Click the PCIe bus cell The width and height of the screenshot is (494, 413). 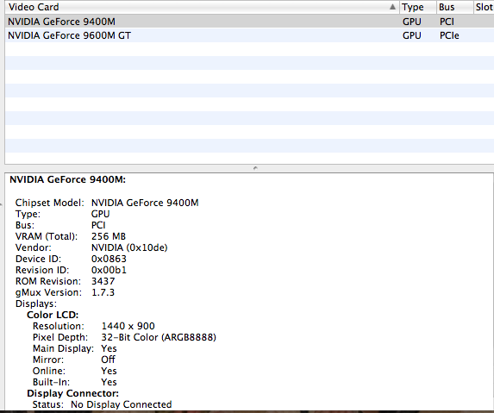coord(449,35)
